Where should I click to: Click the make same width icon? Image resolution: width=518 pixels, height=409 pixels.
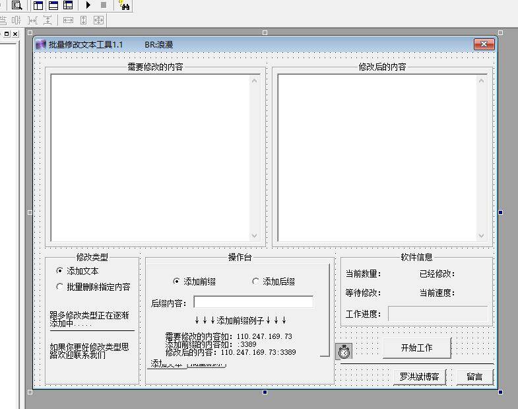pyautogui.click(x=68, y=20)
